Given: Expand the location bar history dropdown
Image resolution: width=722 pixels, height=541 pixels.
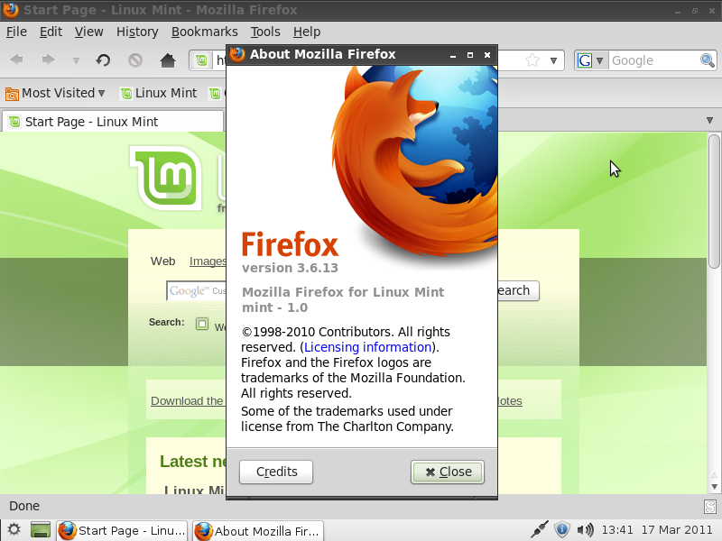Looking at the screenshot, I should point(553,60).
